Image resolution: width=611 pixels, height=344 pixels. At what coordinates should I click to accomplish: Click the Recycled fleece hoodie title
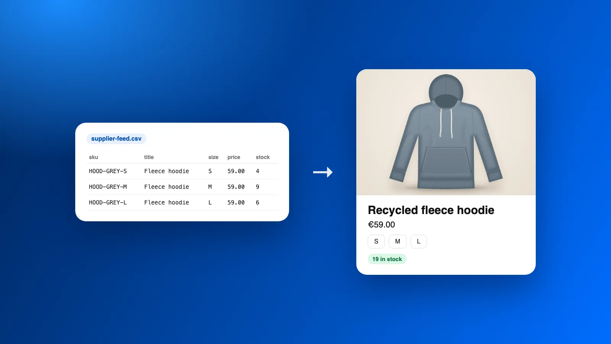[431, 210]
